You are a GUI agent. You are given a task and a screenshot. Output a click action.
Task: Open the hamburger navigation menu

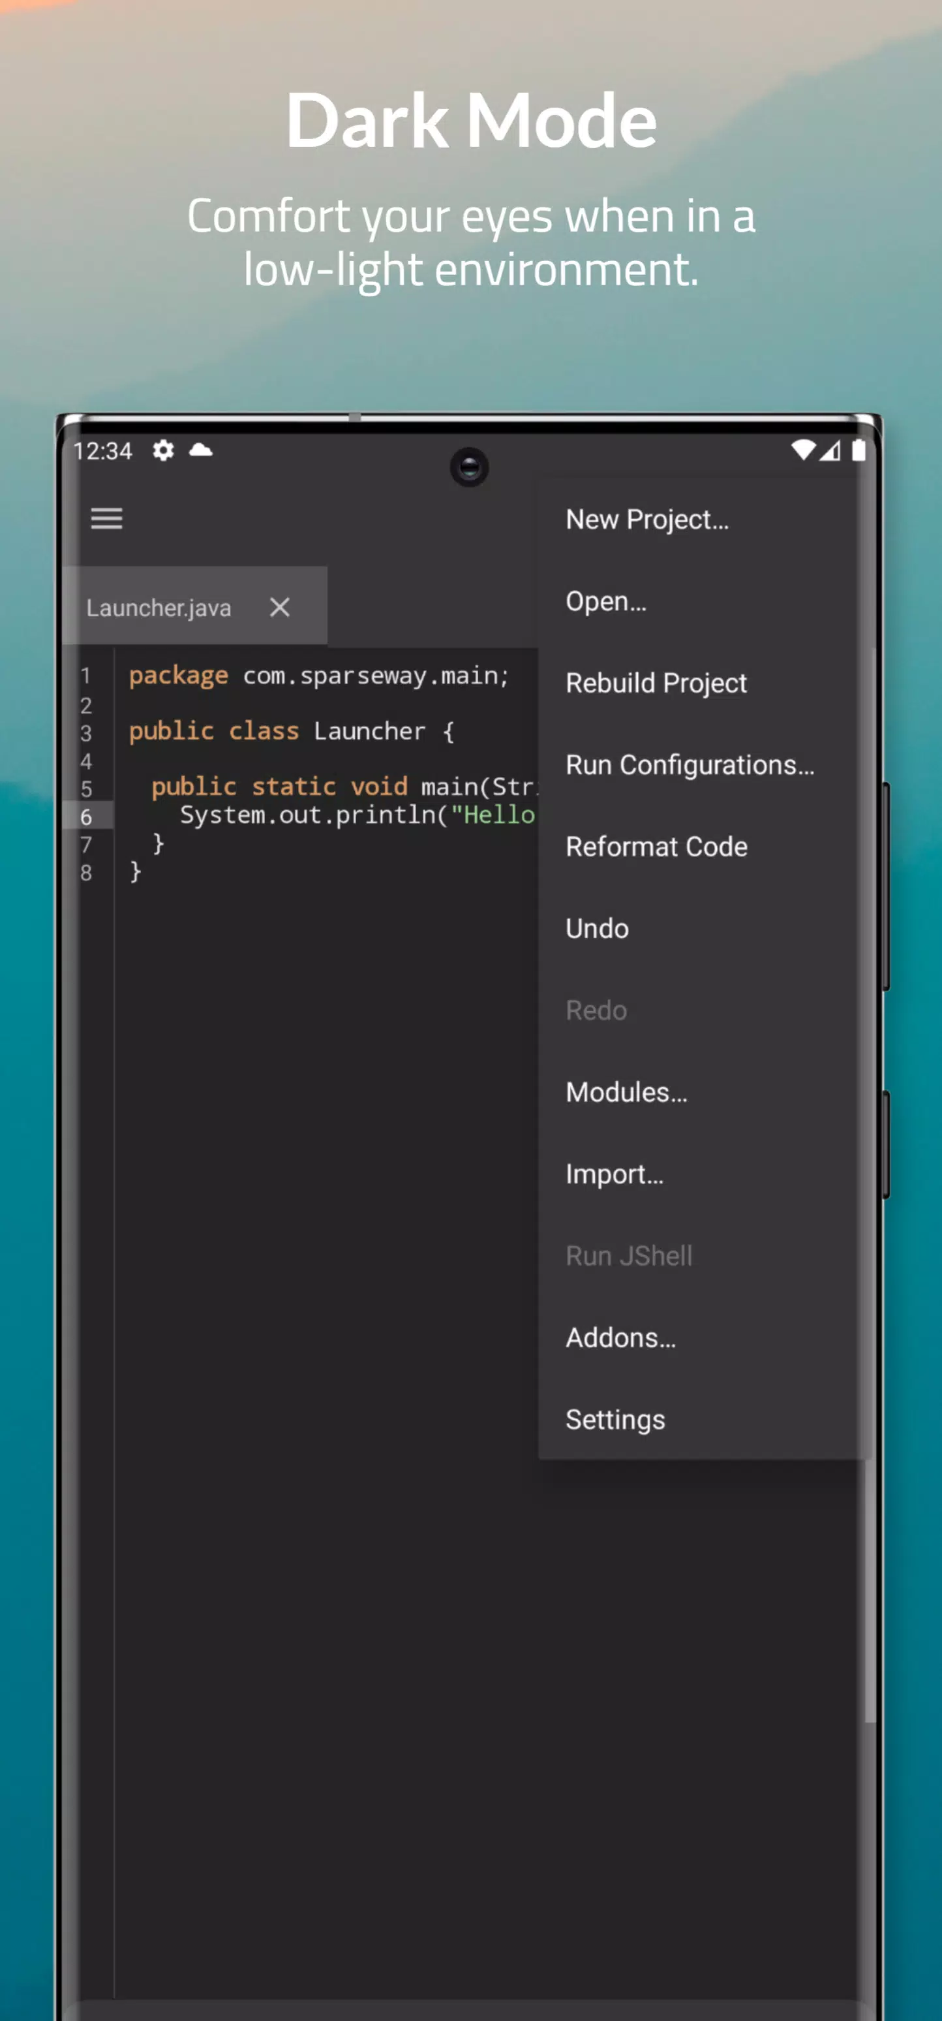click(x=107, y=518)
